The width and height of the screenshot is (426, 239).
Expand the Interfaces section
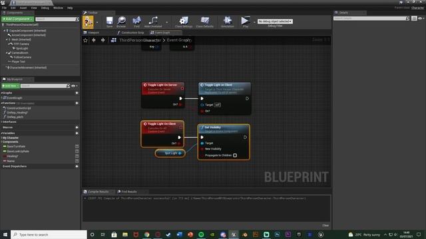tap(1, 121)
